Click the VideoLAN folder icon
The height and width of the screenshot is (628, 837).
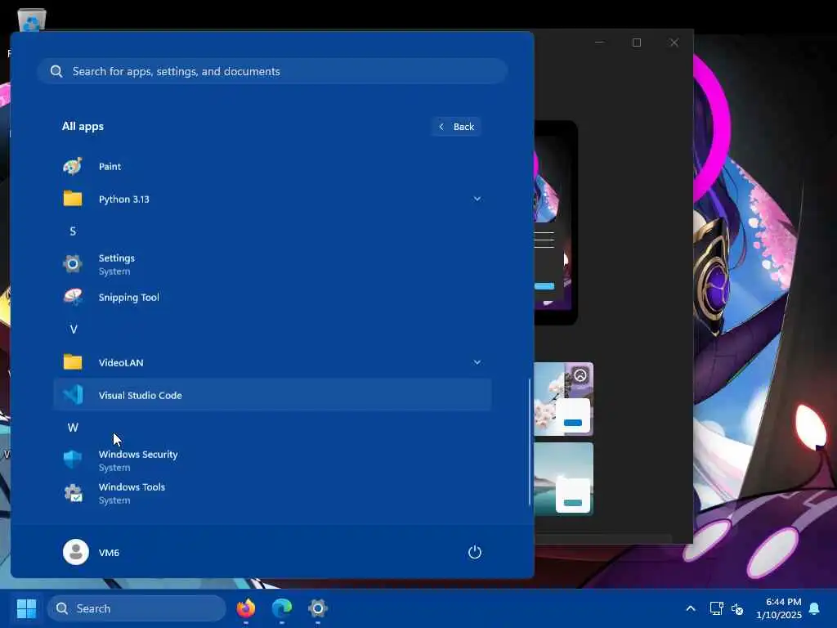(x=73, y=362)
